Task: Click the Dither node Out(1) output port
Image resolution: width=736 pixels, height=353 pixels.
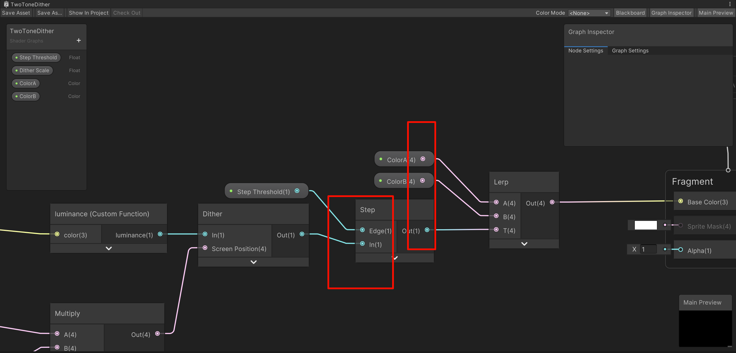Action: (x=302, y=234)
